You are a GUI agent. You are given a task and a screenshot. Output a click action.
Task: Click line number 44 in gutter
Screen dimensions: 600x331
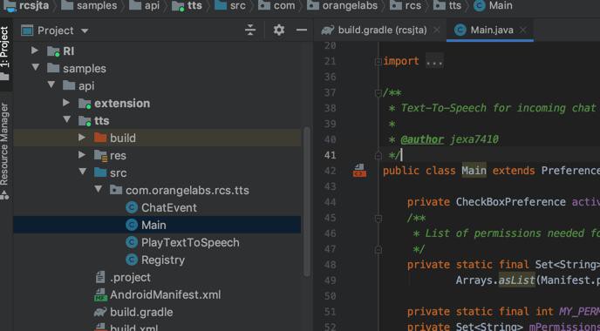330,202
